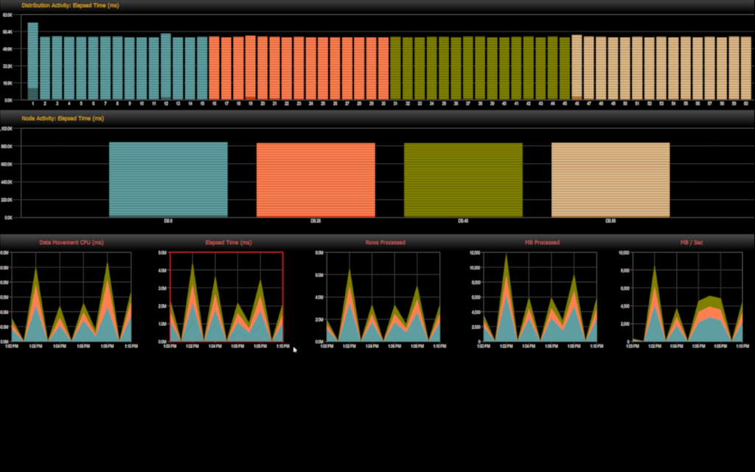The width and height of the screenshot is (755, 472).
Task: Click the Distribution Activity: Elapsed Time title
Action: tap(70, 5)
